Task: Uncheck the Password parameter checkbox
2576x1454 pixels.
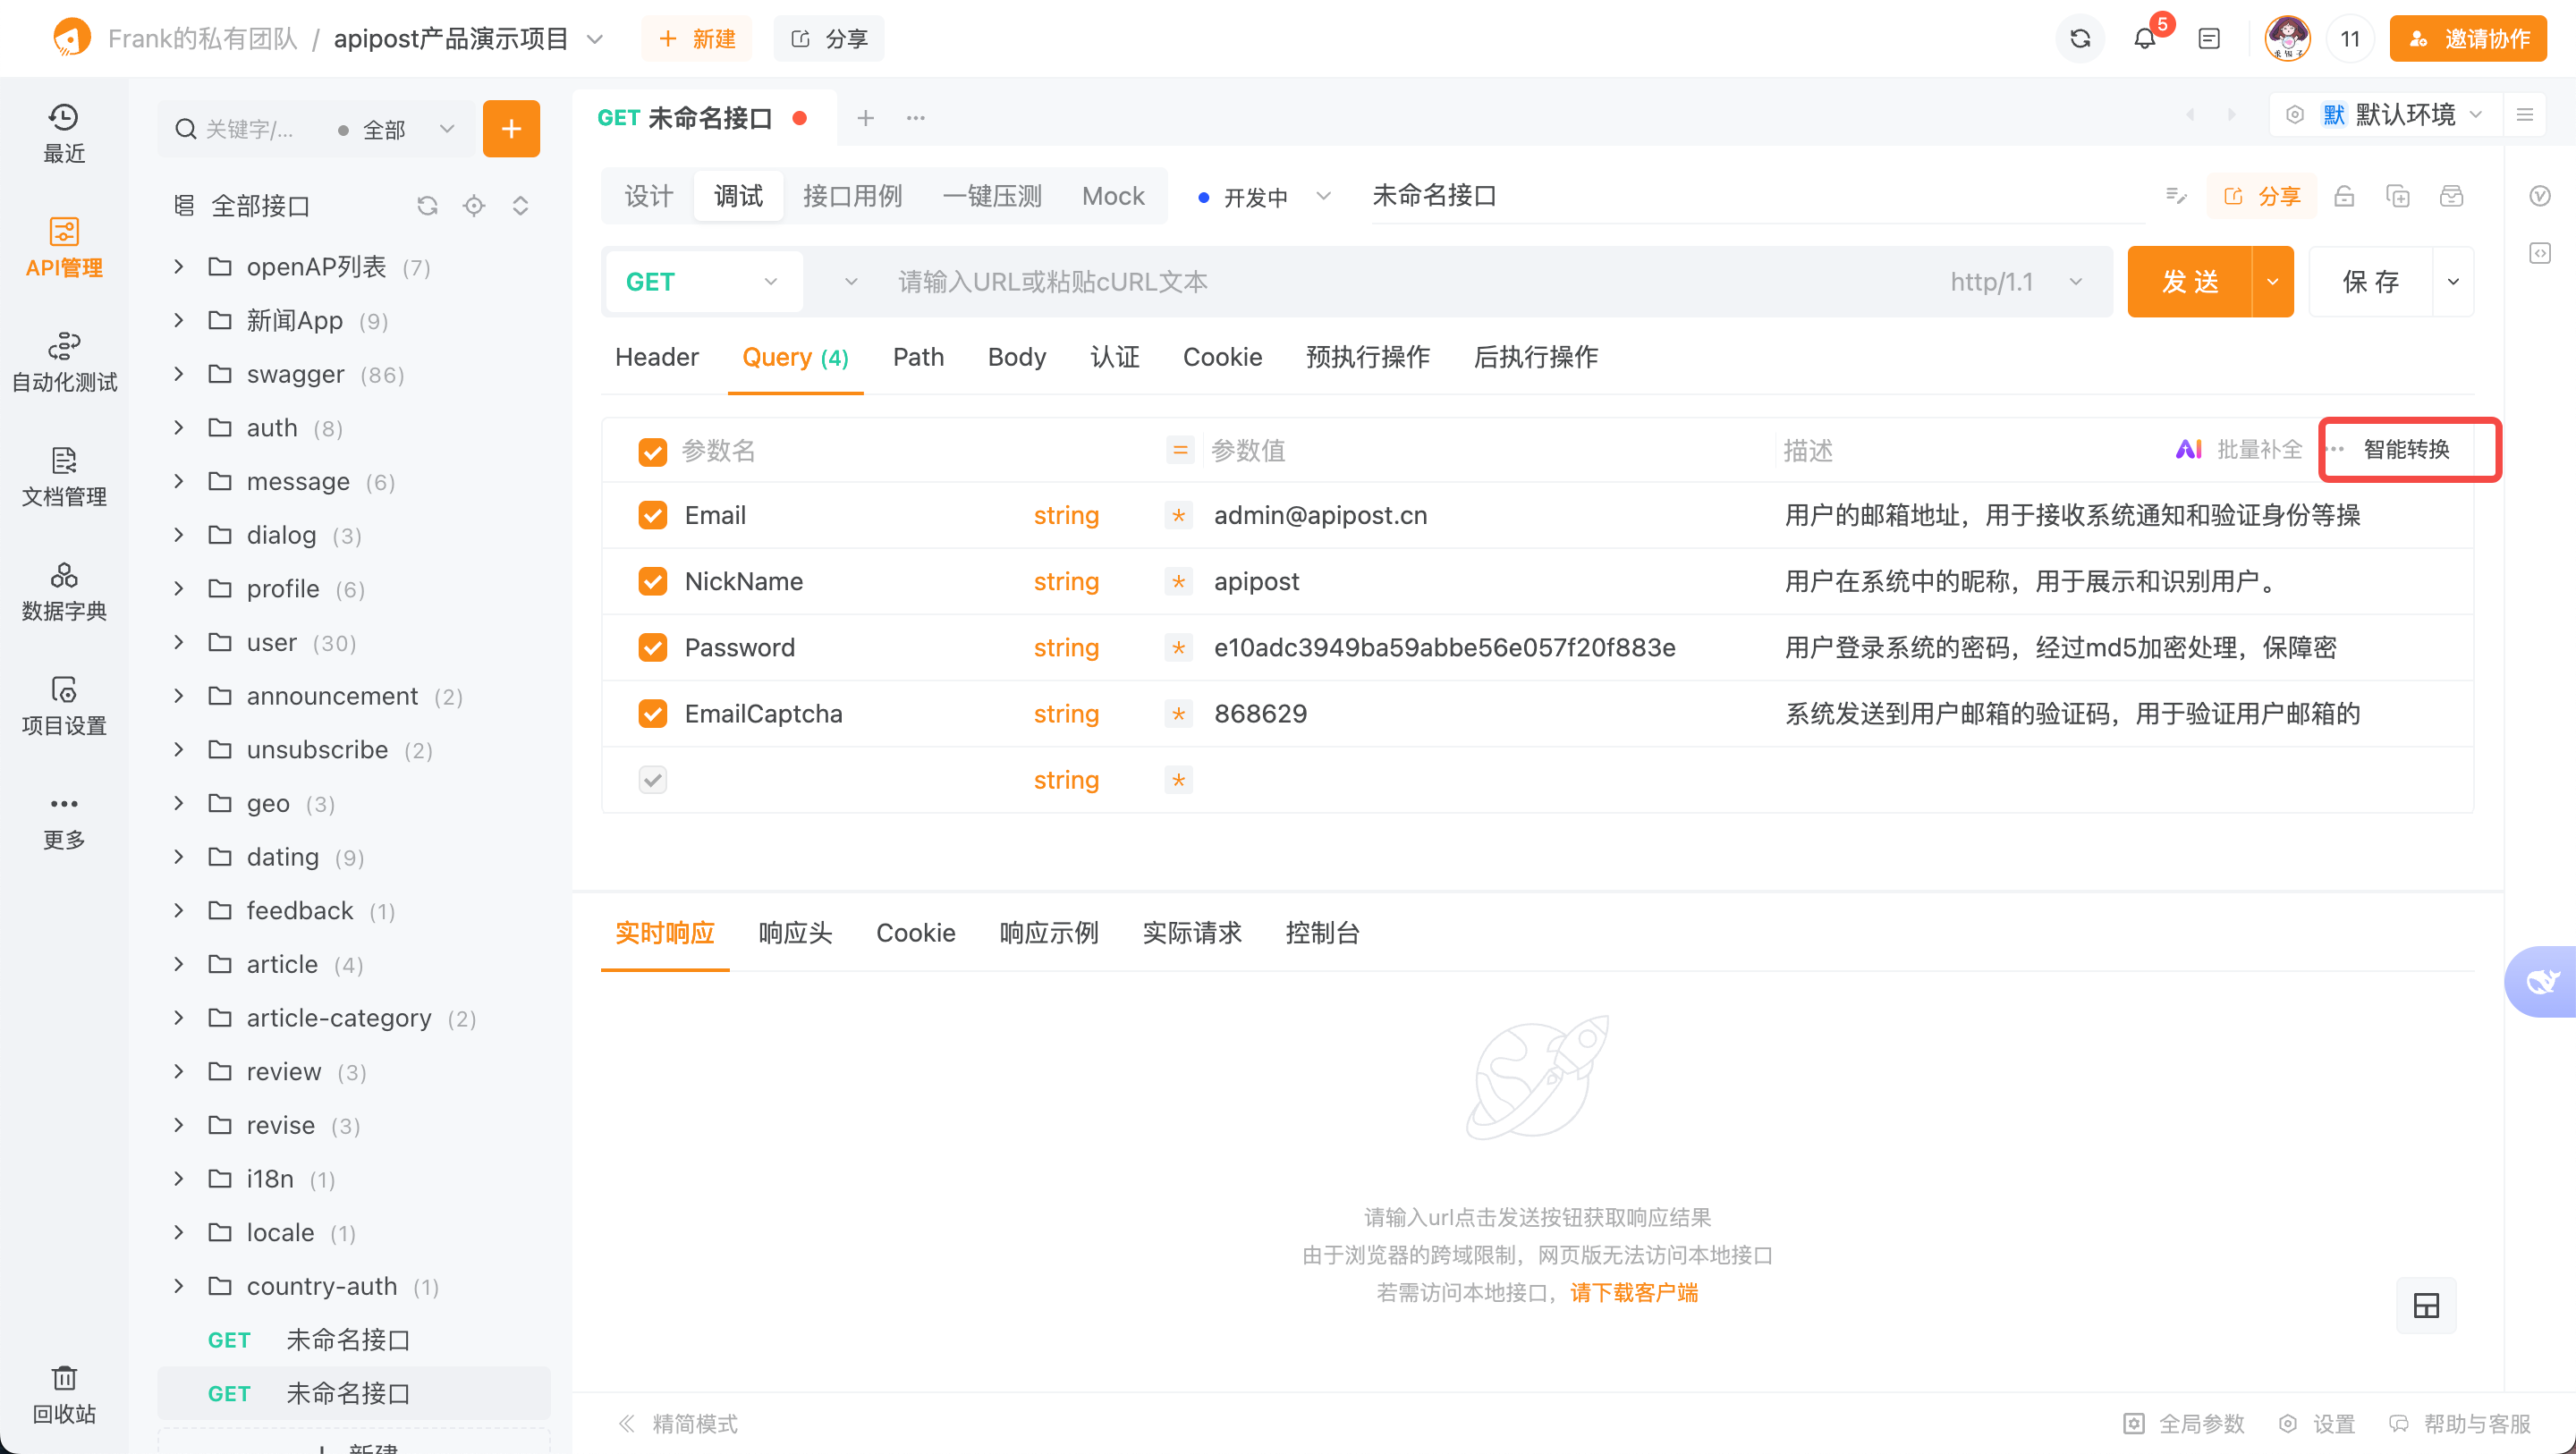Action: (x=653, y=647)
